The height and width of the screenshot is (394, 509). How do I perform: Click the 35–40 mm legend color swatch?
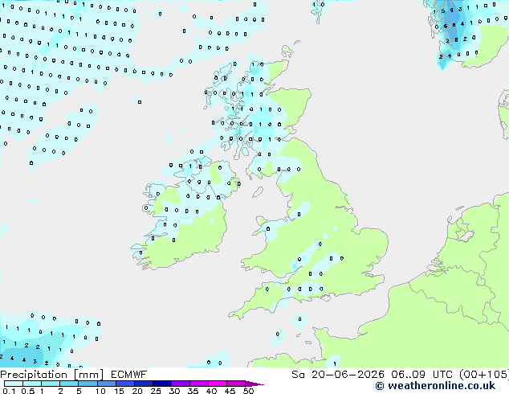[x=199, y=384]
